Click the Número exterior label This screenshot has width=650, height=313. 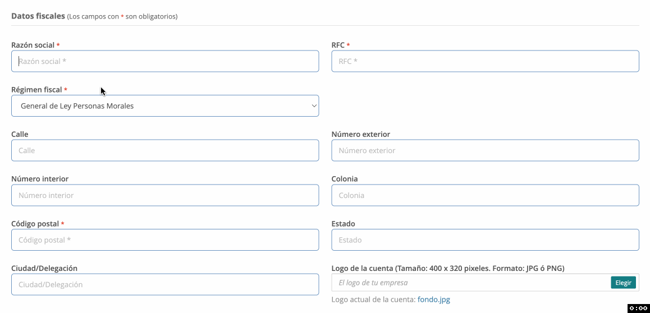click(x=360, y=135)
